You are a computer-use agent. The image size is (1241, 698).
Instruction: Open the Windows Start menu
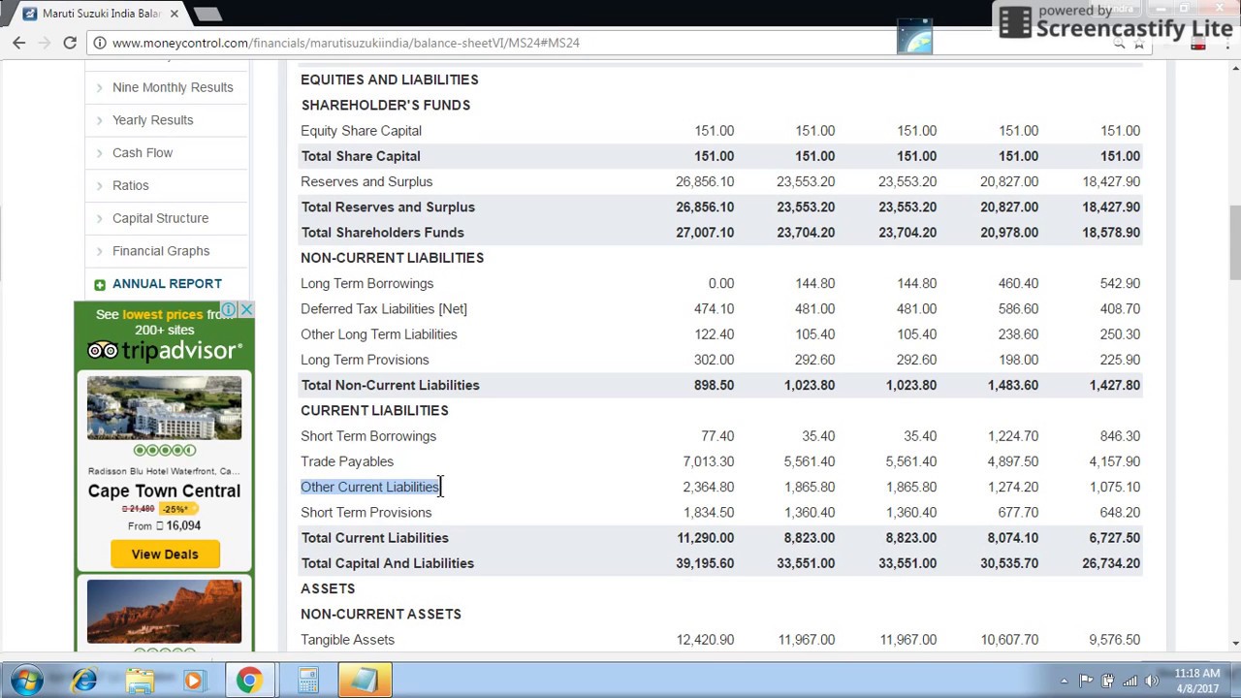pyautogui.click(x=26, y=681)
